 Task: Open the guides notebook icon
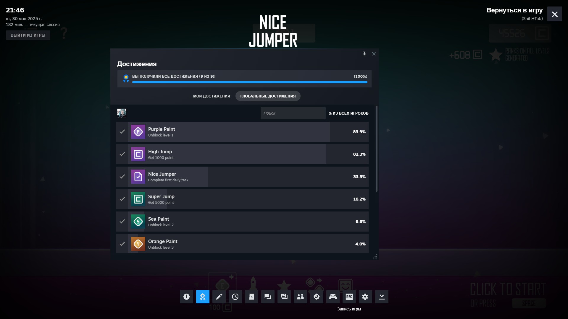(251, 297)
